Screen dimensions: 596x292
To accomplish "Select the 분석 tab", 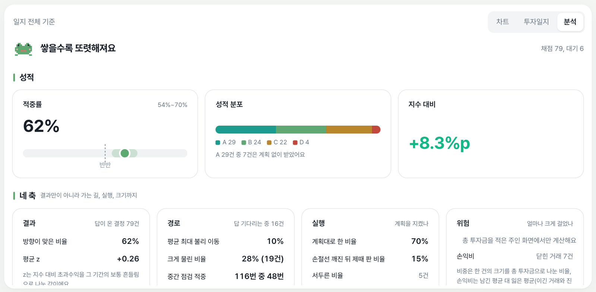I will (x=570, y=22).
